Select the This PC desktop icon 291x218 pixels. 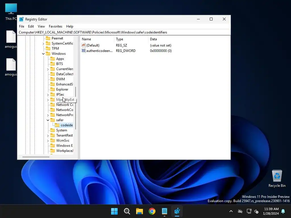pyautogui.click(x=11, y=12)
